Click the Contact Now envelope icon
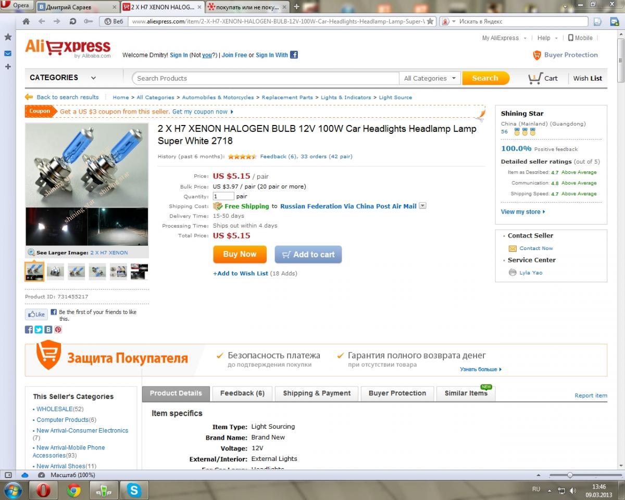Viewport: 625px width, 500px height. [512, 248]
